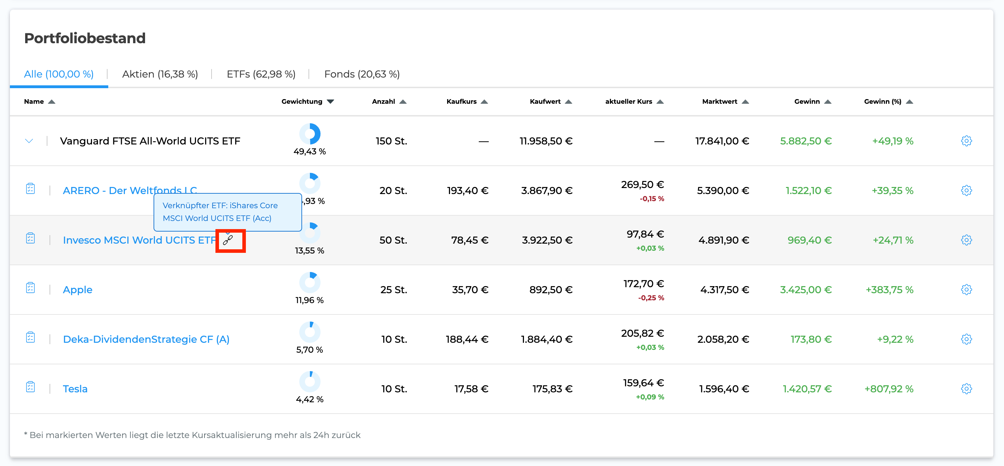
Task: Click Vanguard gain 5.882,50 €
Action: pos(806,141)
